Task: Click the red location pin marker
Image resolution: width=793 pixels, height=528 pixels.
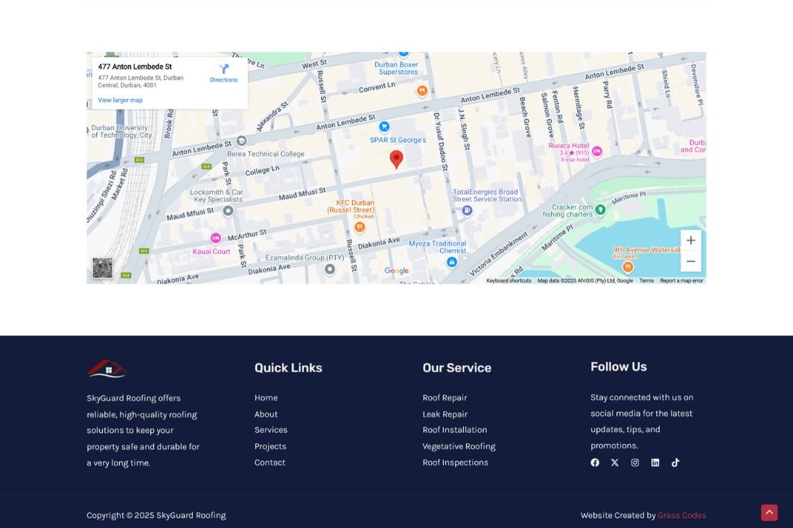Action: tap(396, 159)
